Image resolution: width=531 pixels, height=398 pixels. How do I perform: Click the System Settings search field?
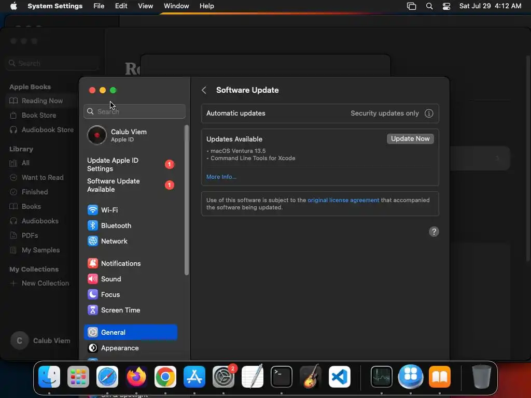(134, 111)
